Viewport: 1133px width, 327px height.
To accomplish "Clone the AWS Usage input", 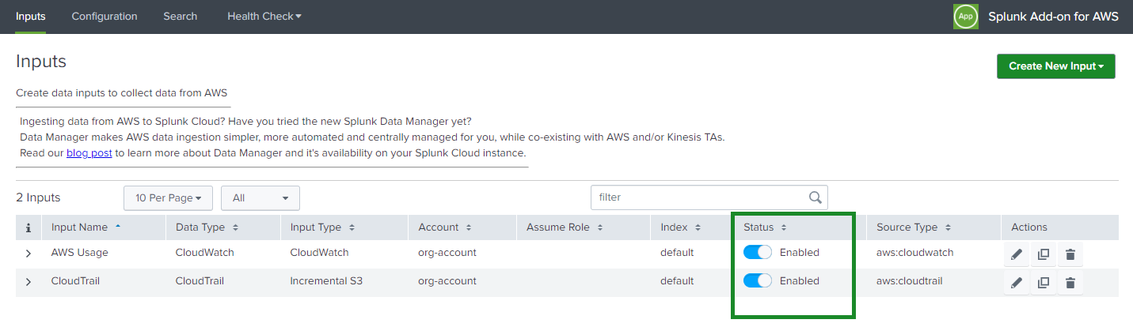I will [x=1044, y=254].
